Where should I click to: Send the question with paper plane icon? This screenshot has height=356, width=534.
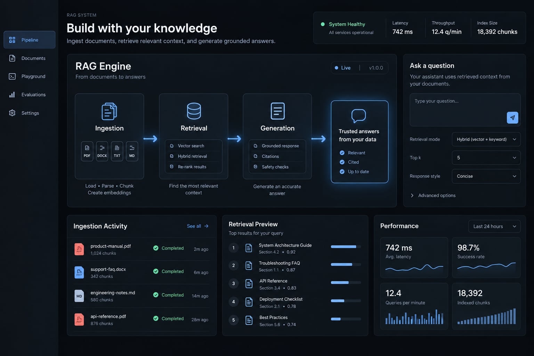point(512,118)
